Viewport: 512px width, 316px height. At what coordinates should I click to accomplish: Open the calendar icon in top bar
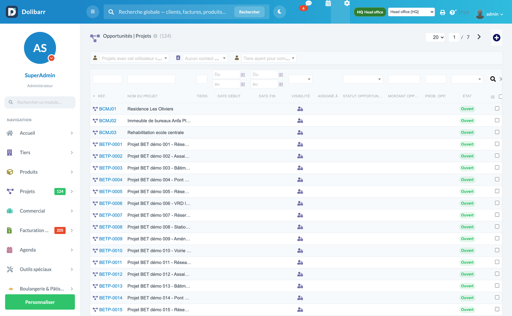point(328,4)
